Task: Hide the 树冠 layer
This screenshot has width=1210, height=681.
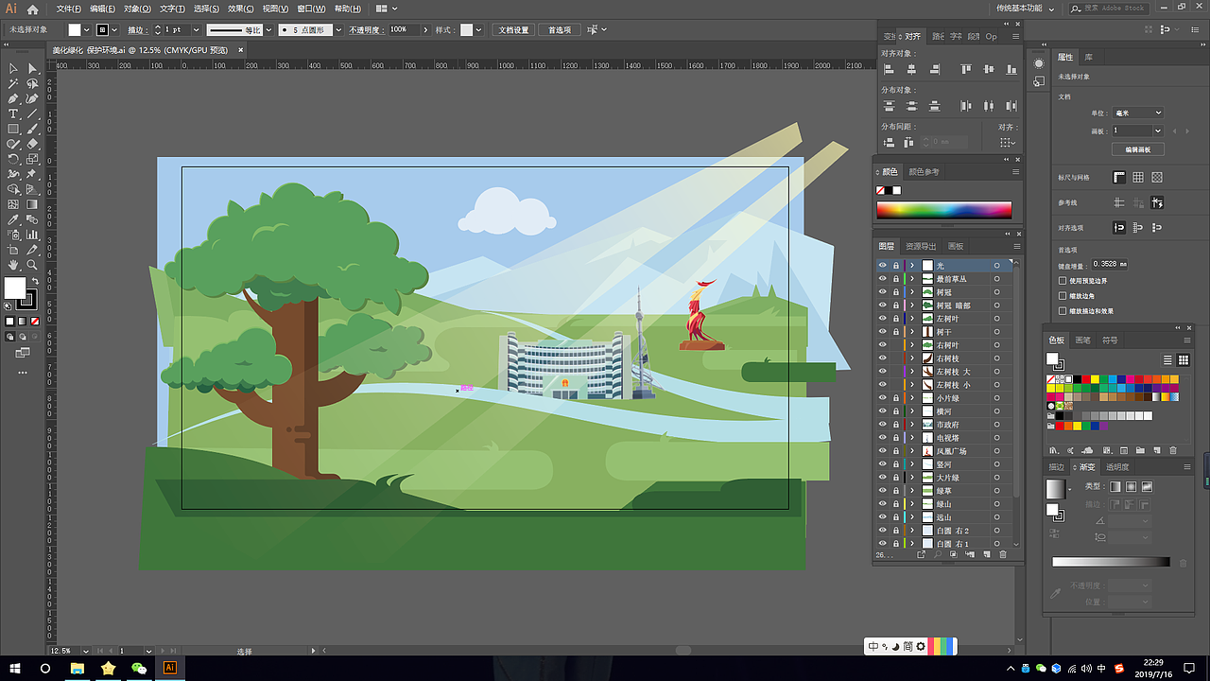Action: pyautogui.click(x=882, y=292)
